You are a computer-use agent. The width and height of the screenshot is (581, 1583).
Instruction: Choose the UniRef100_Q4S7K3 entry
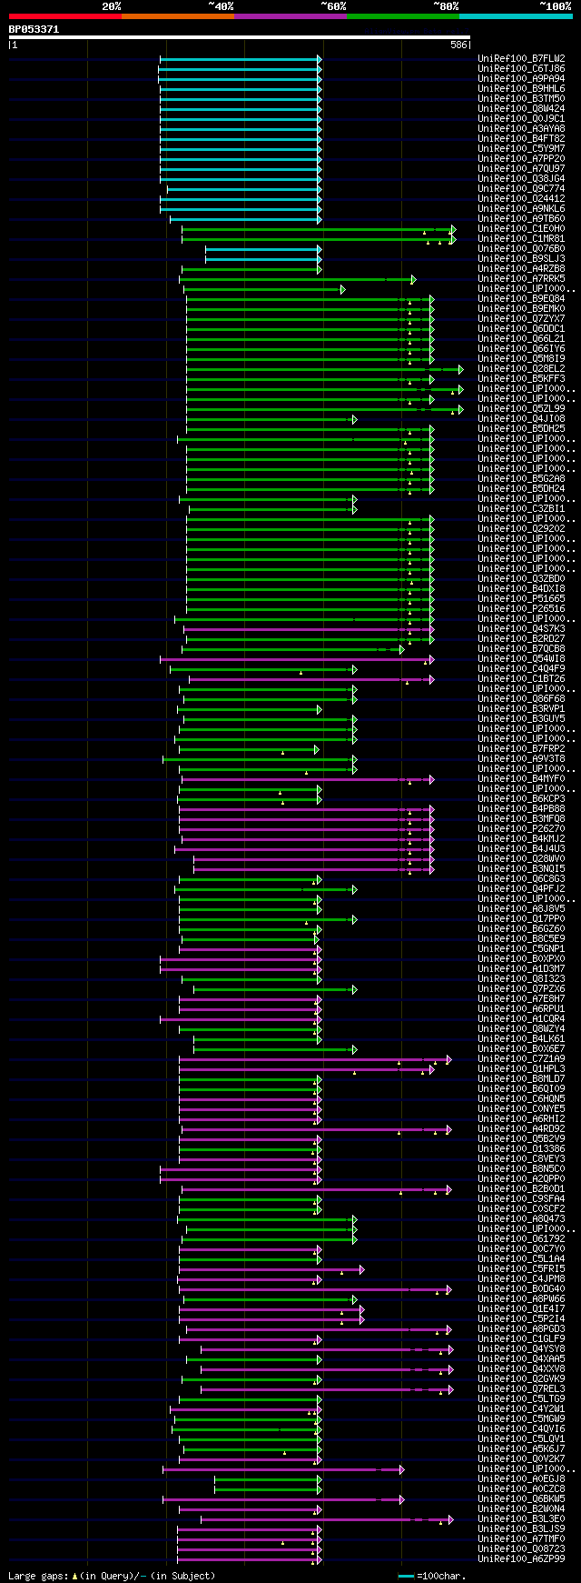[x=521, y=629]
